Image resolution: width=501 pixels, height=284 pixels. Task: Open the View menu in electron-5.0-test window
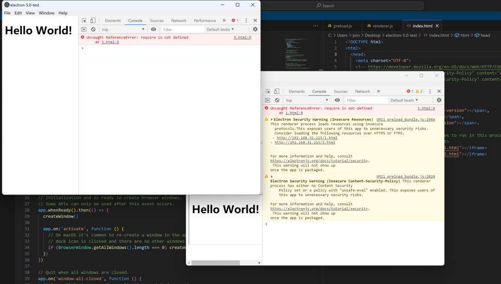30,13
